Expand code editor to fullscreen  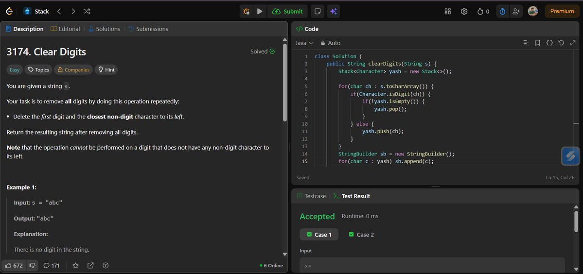573,43
